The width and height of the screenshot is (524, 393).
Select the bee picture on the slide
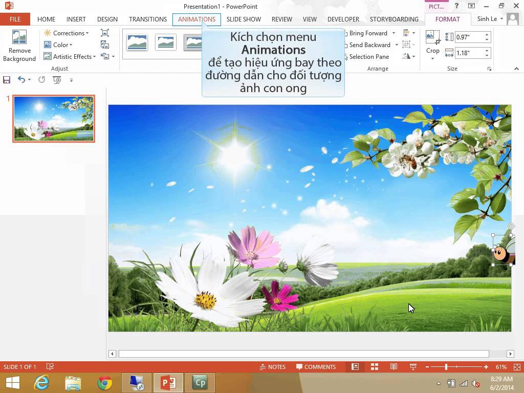coord(504,250)
